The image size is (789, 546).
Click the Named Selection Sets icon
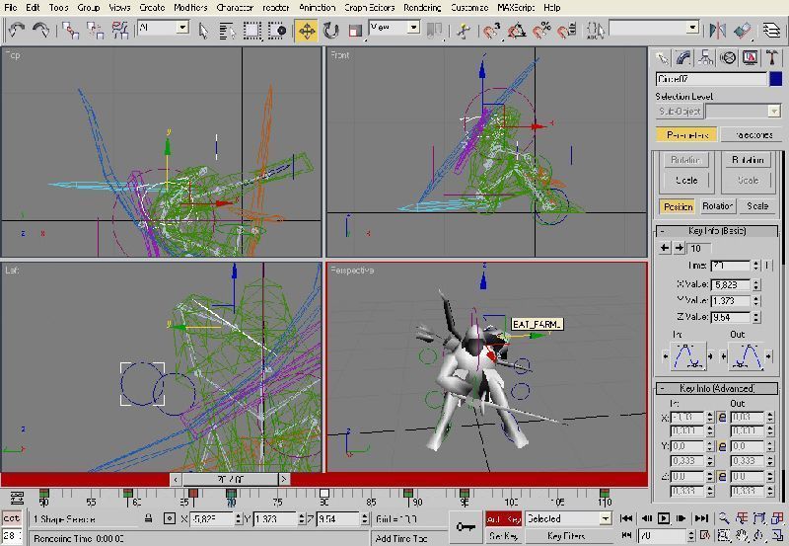click(596, 31)
